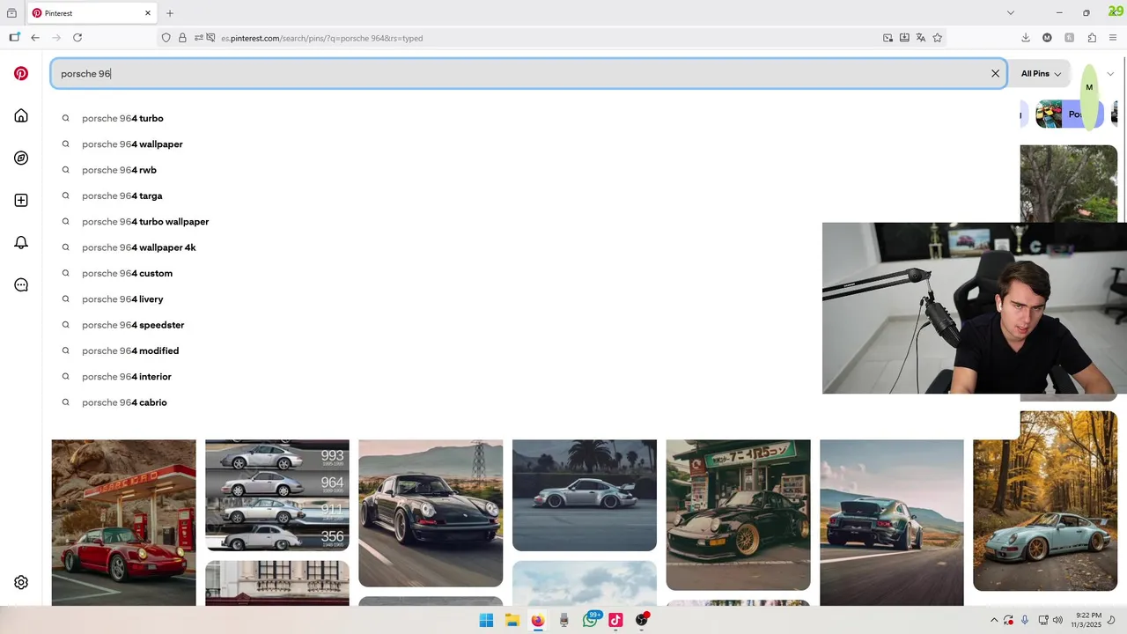Open the silver Porsche with palm trees pin
Viewport: 1127px width, 634px height.
pos(585,495)
